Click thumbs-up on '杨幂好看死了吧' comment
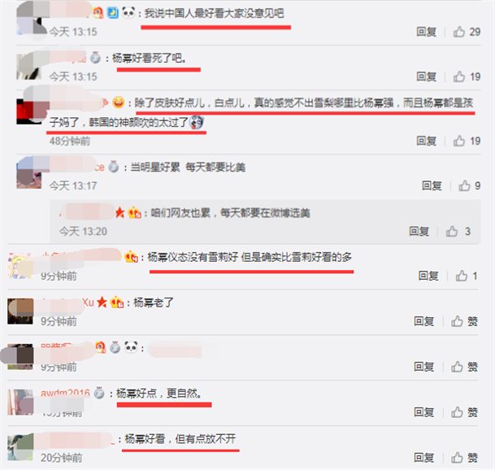Screen dimensions: 495x470 pos(459,76)
